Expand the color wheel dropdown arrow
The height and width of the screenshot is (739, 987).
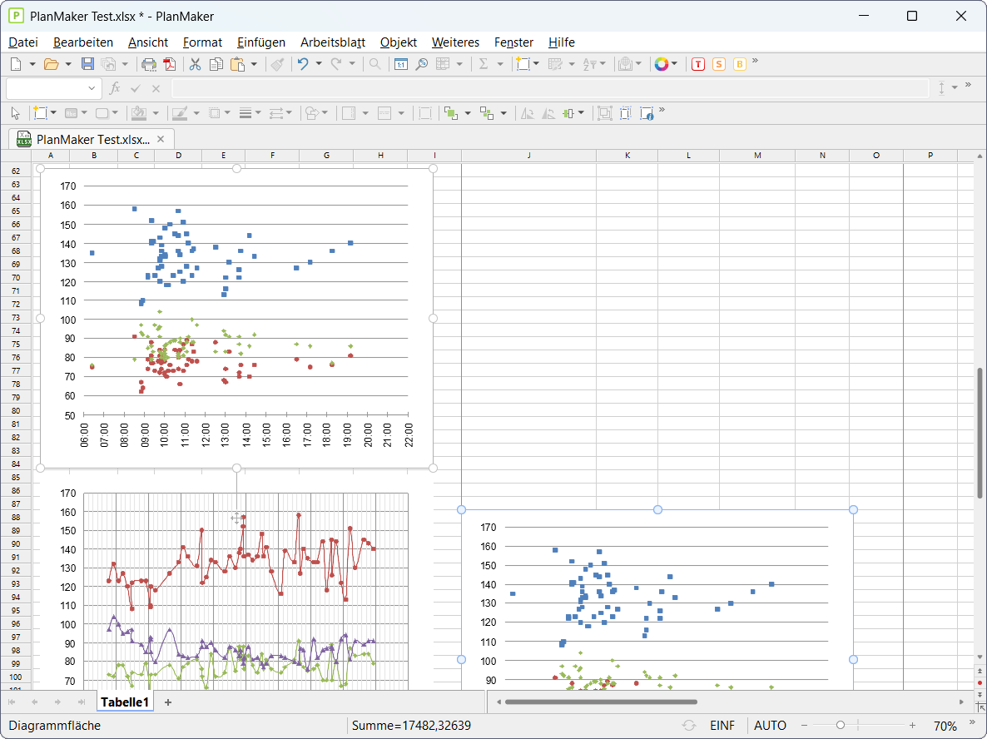pos(675,64)
